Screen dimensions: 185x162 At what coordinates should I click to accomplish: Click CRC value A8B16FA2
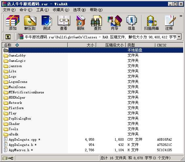(x=164, y=139)
